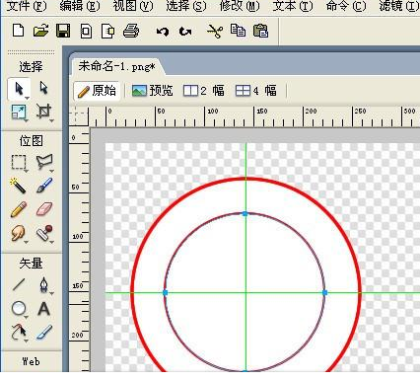Image resolution: width=420 pixels, height=380 pixels.
Task: Pick the Pencil tool in bitmap section
Action: 19,209
